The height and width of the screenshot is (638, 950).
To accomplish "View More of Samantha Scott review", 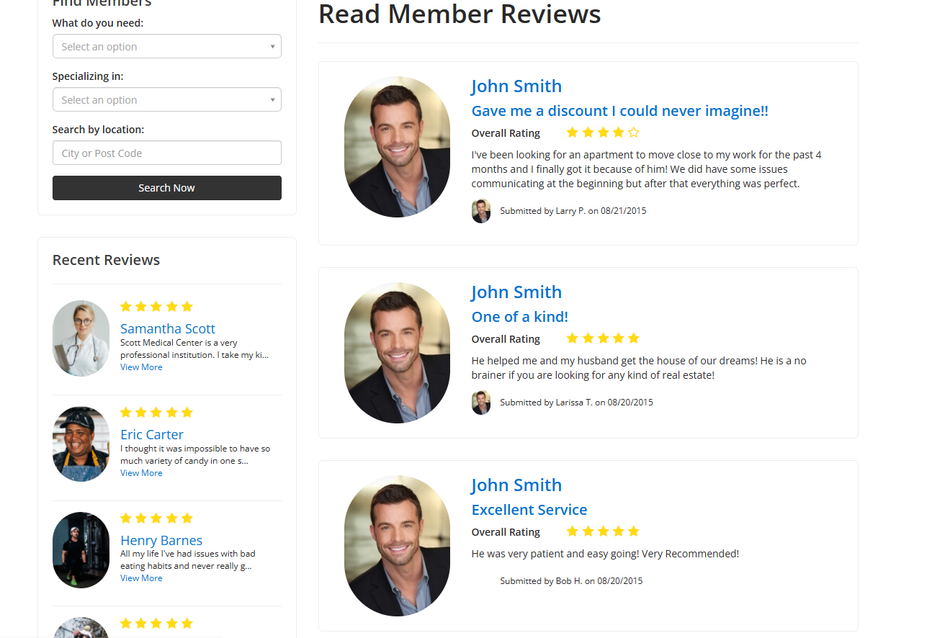I will pyautogui.click(x=141, y=367).
